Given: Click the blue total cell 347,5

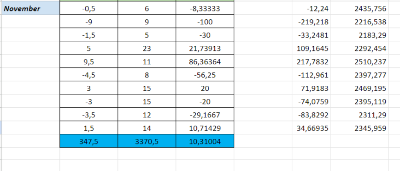Looking at the screenshot, I should tap(89, 141).
